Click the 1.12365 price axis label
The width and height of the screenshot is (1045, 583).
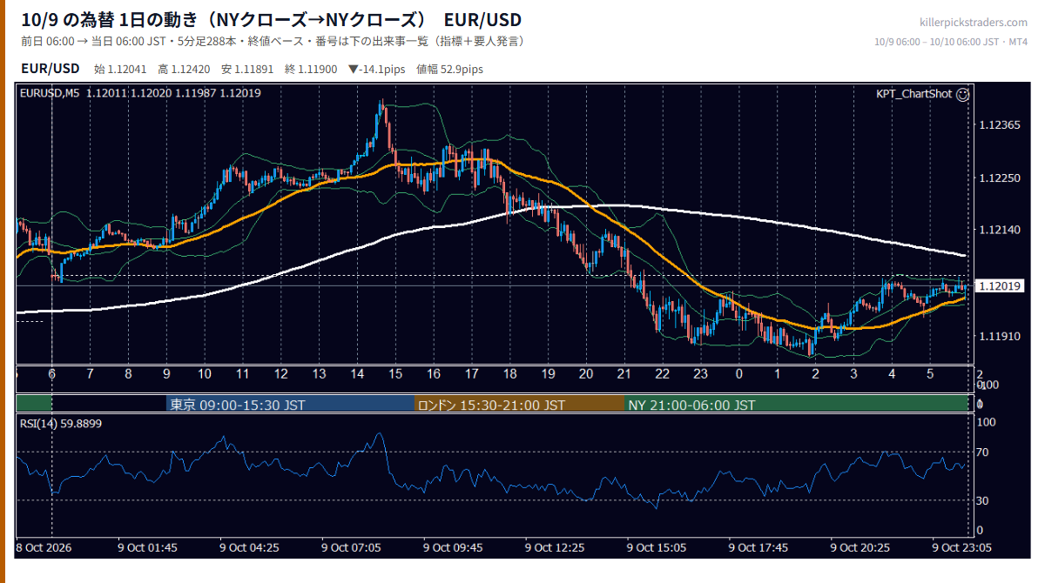1000,125
